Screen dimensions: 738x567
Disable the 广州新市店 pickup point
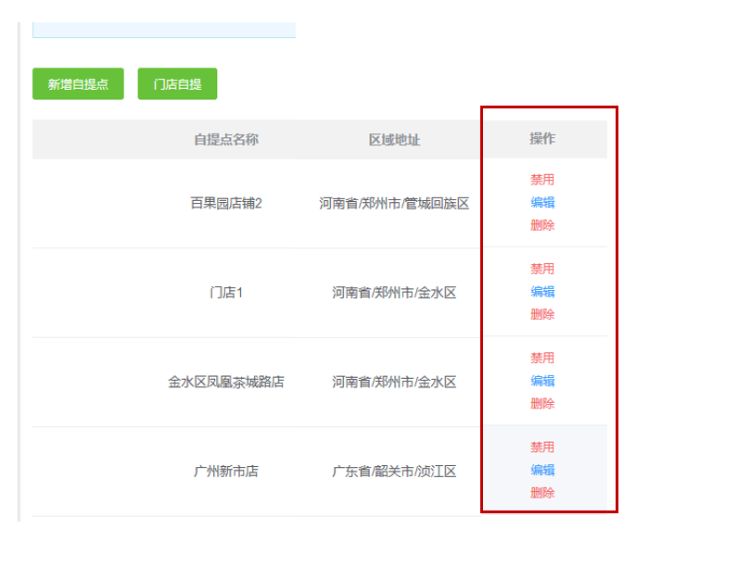click(542, 447)
